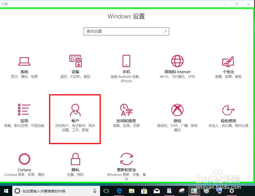Click the Cortana circle in taskbar
The image size is (255, 196).
17,191
